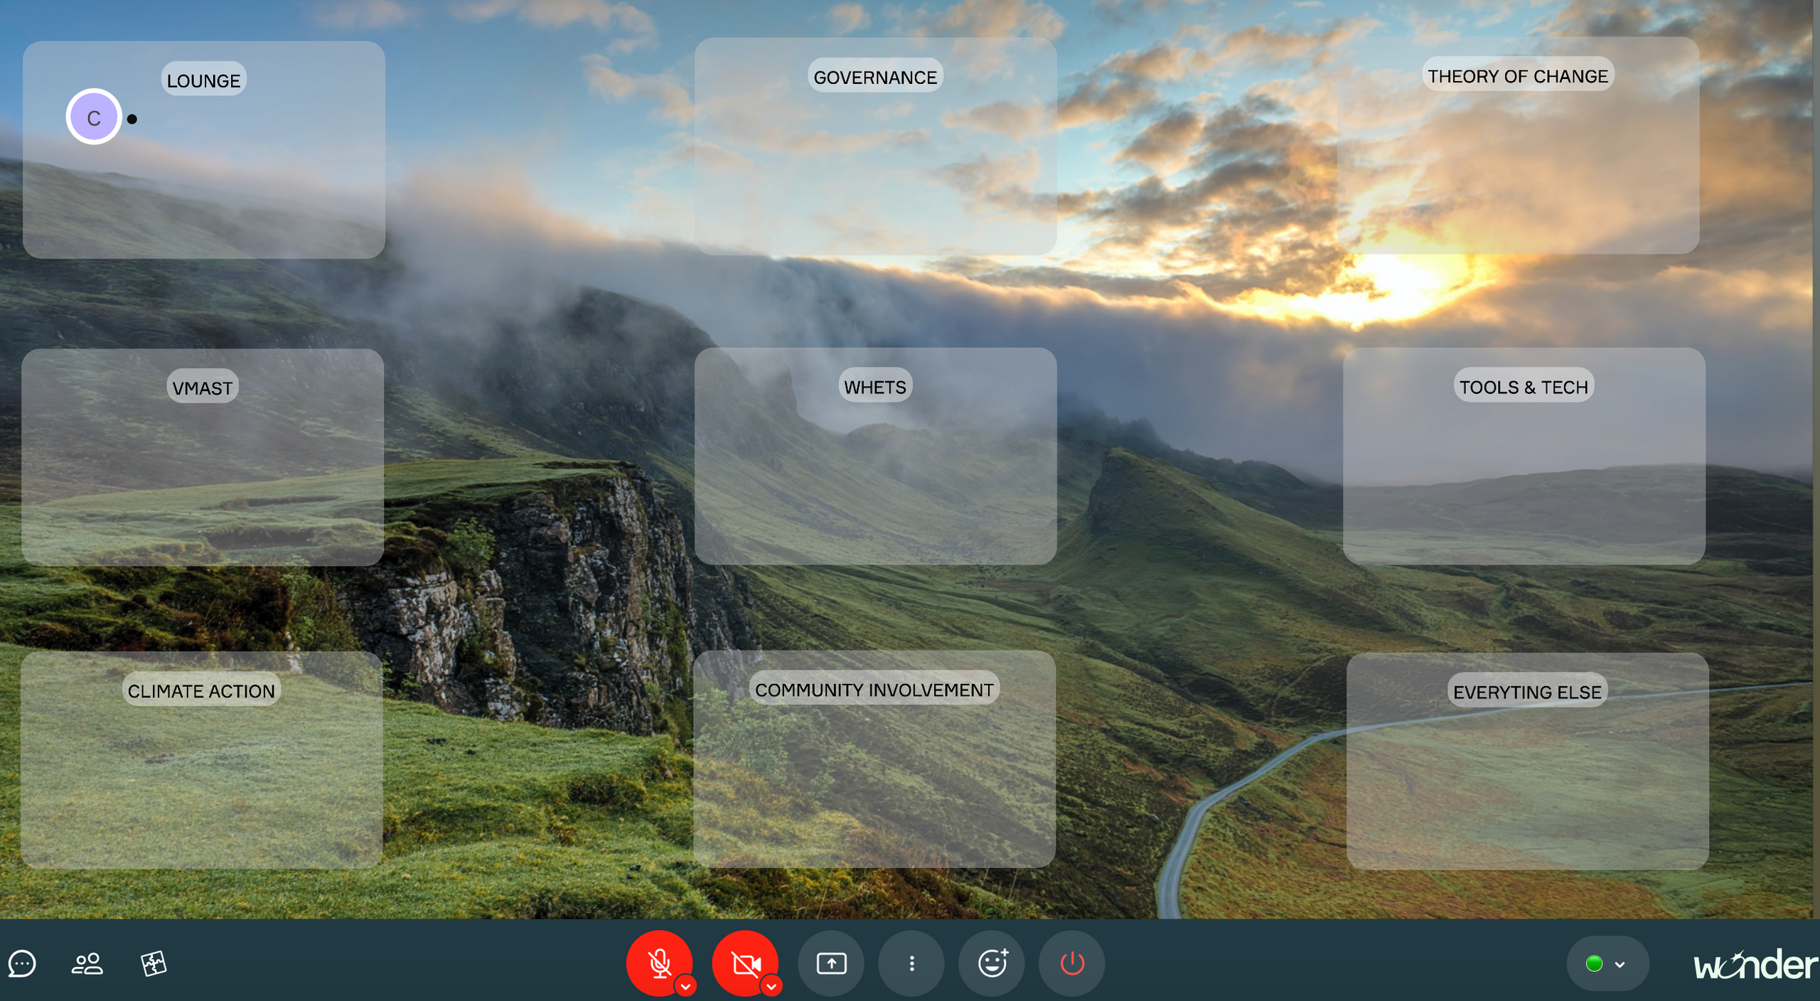The height and width of the screenshot is (1001, 1820).
Task: Click the Wonder logo
Action: tap(1755, 965)
